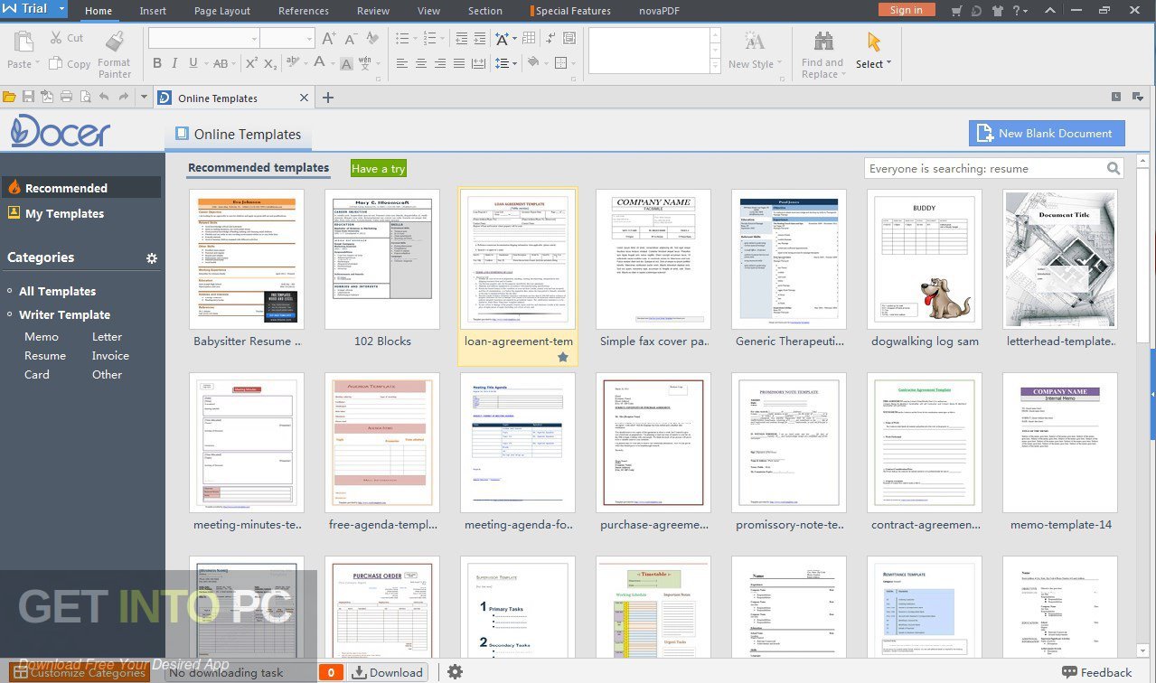Click the Have a try button

[379, 168]
